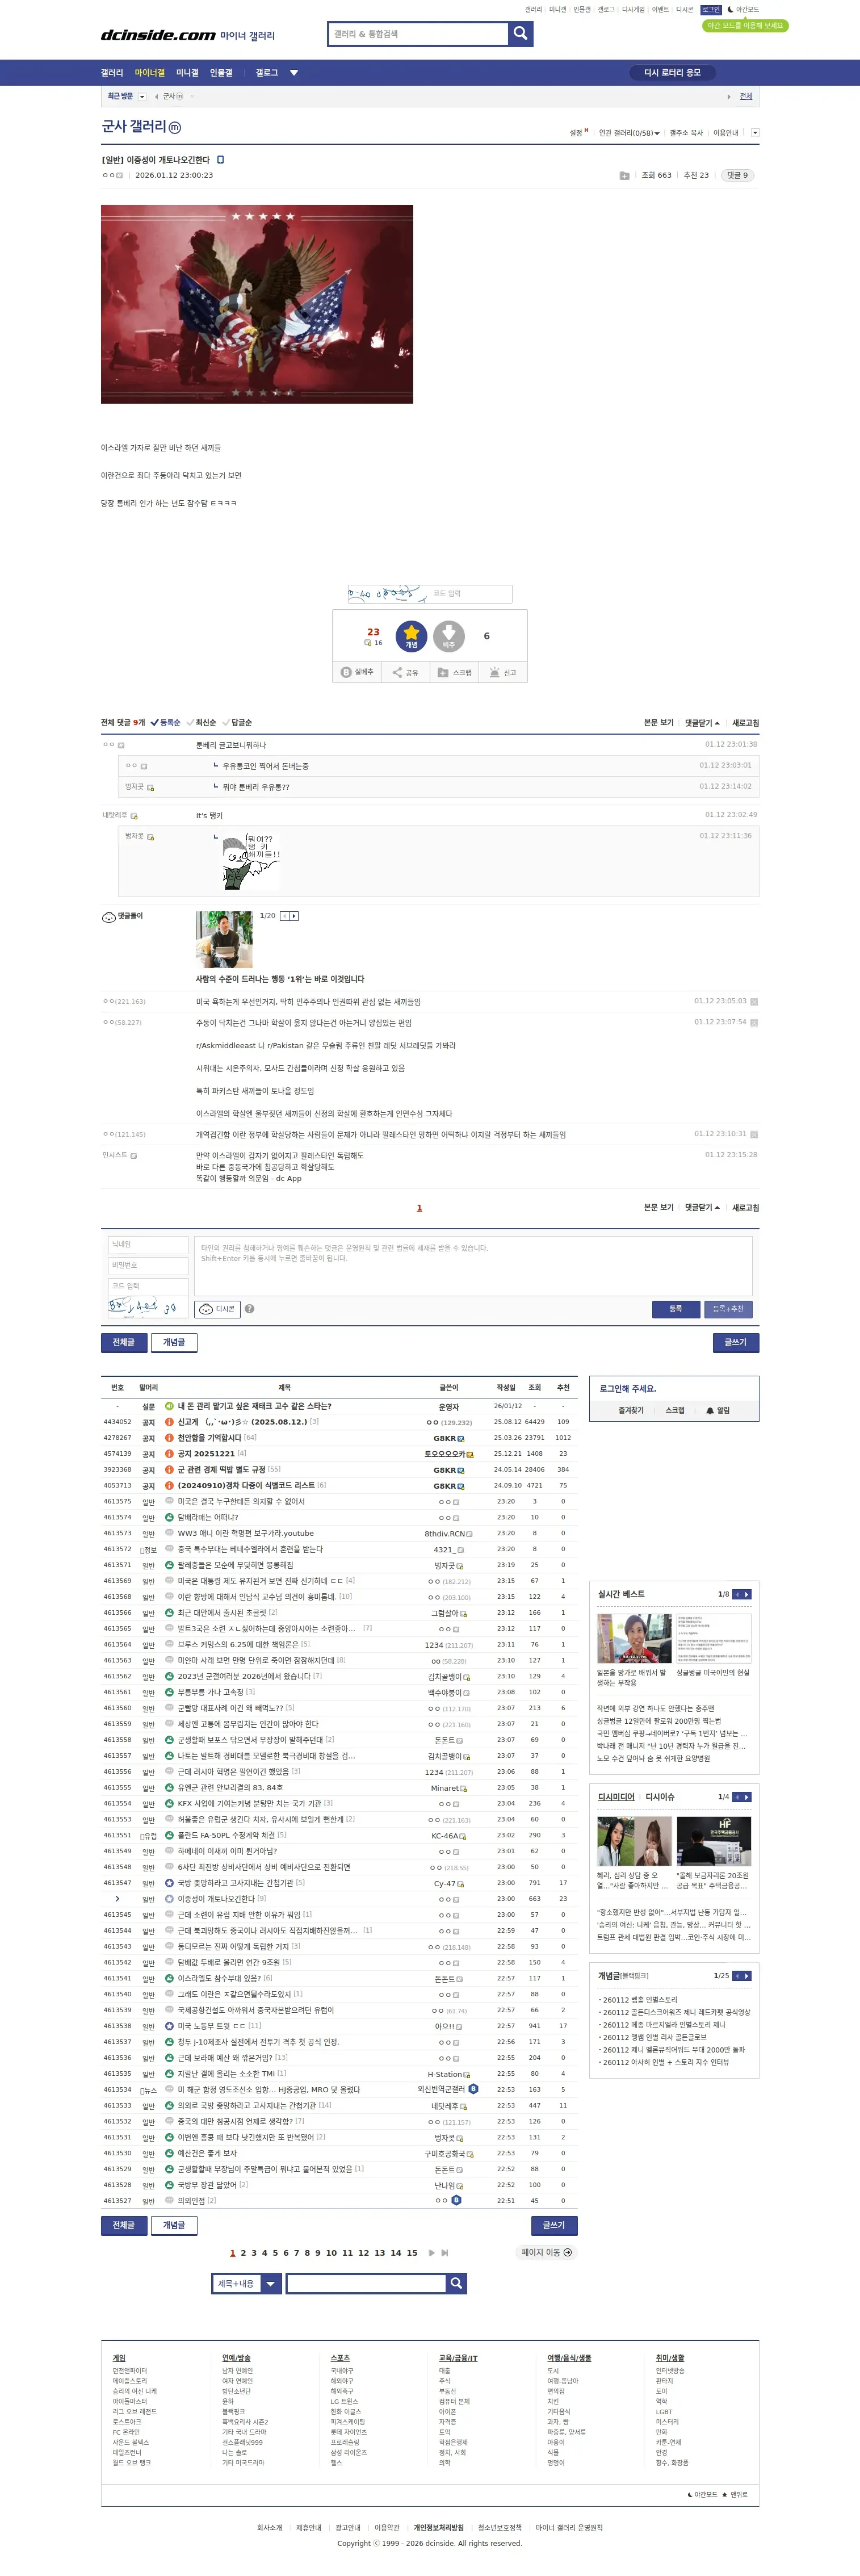The width and height of the screenshot is (860, 2576).
Task: Sort comments by 답글순
Action: click(x=237, y=722)
